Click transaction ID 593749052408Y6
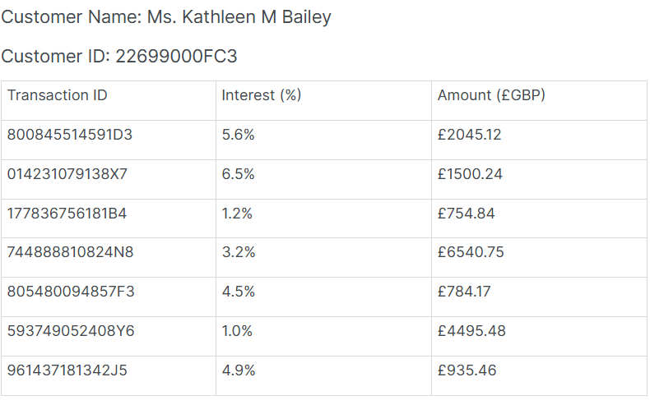 pos(71,331)
